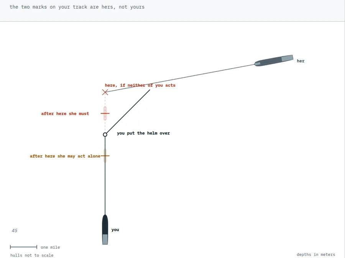Click the 'you put the helm over' label

[143, 133]
